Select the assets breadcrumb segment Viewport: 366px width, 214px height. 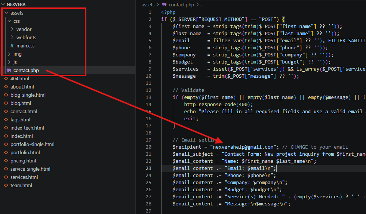click(148, 4)
